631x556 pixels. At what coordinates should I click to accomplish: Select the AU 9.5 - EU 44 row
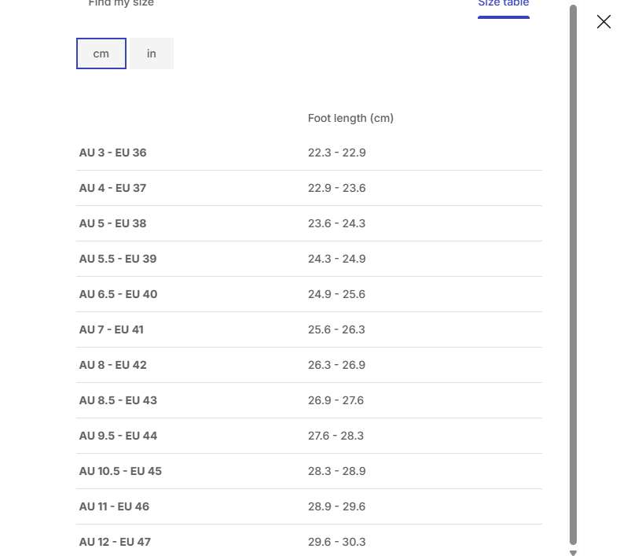click(x=118, y=436)
